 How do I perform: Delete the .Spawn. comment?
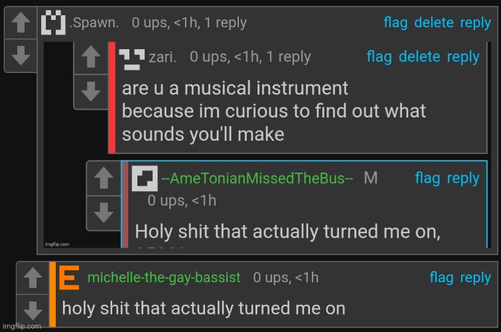(434, 23)
